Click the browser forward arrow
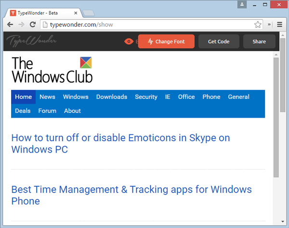 point(21,24)
